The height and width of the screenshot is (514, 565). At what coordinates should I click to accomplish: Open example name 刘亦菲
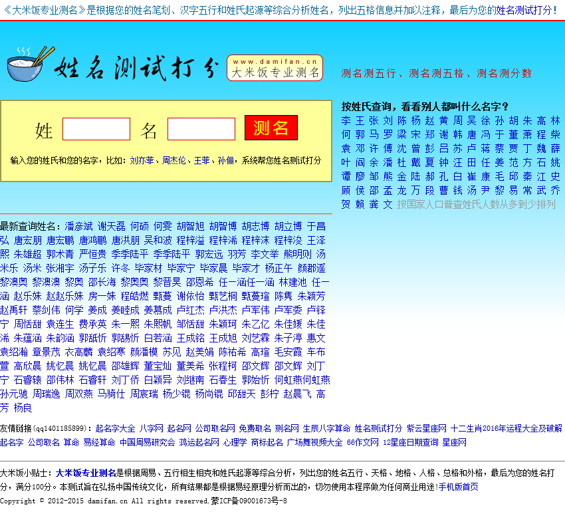[x=142, y=160]
